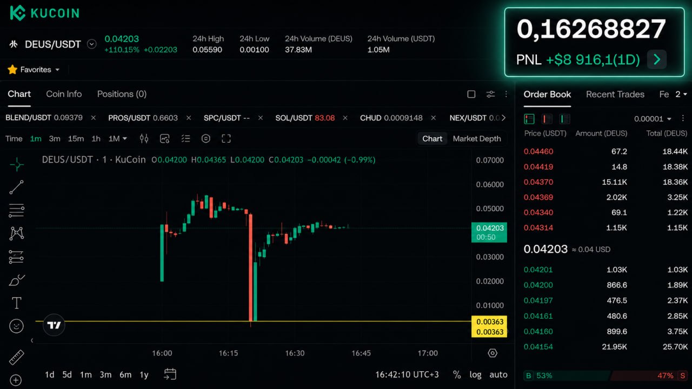692x389 pixels.
Task: Set chart range to 6m
Action: pos(125,374)
